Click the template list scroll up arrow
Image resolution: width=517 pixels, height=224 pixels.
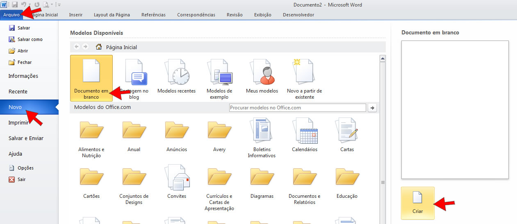[383, 59]
